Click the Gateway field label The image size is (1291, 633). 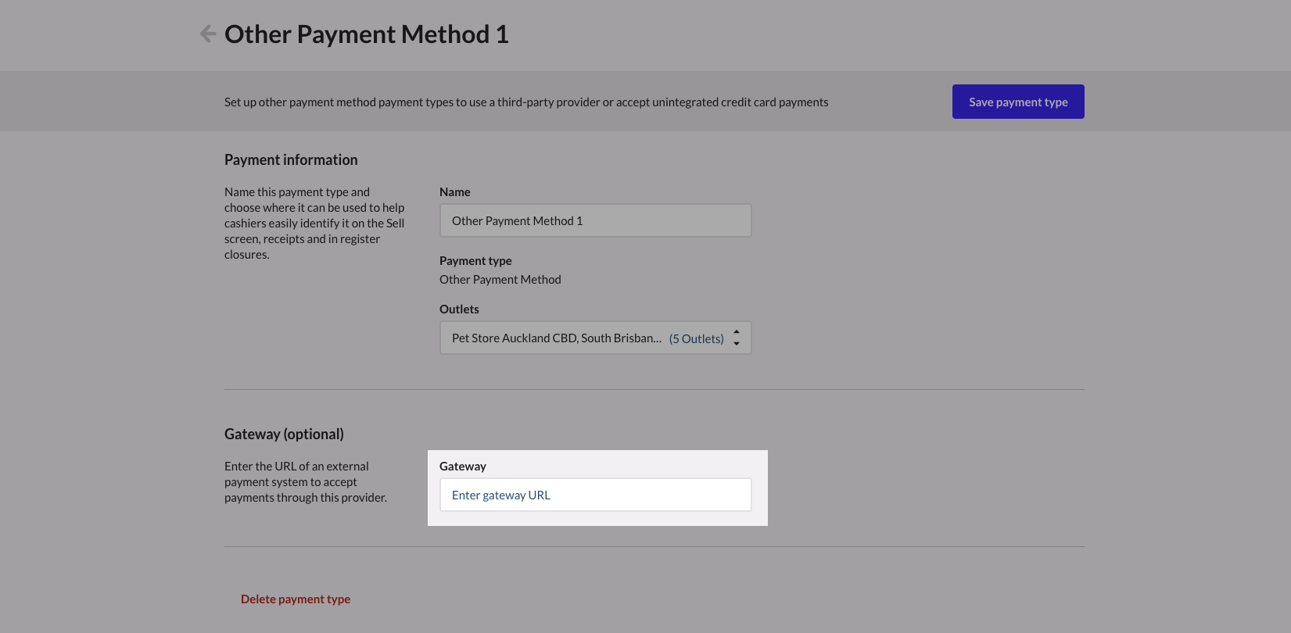click(463, 467)
